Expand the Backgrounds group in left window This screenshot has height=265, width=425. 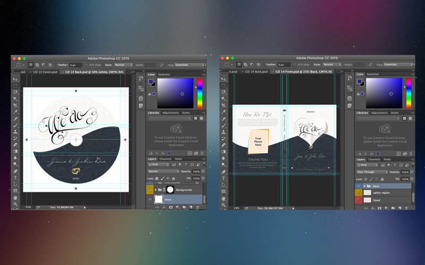pyautogui.click(x=156, y=190)
